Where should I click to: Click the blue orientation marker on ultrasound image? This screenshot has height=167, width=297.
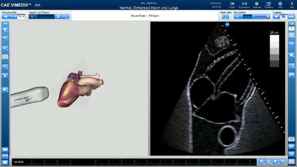(227, 24)
